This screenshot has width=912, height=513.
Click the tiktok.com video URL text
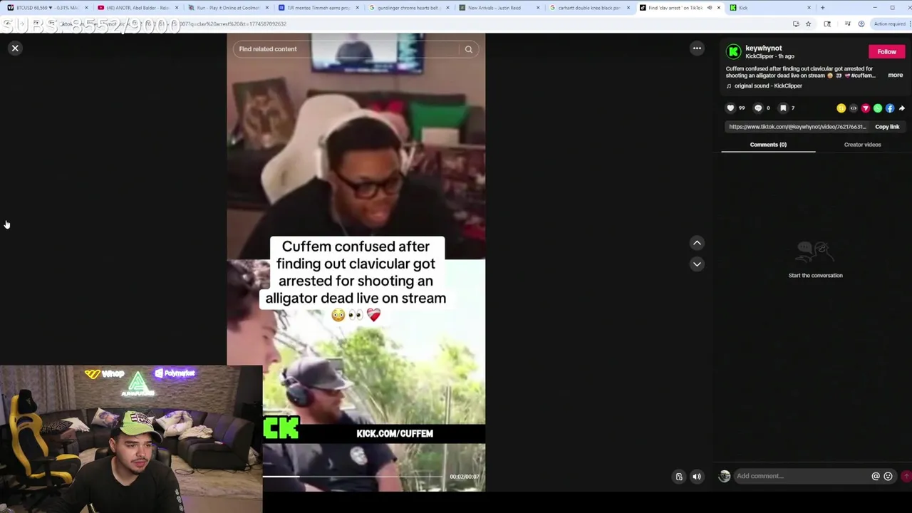pyautogui.click(x=797, y=127)
